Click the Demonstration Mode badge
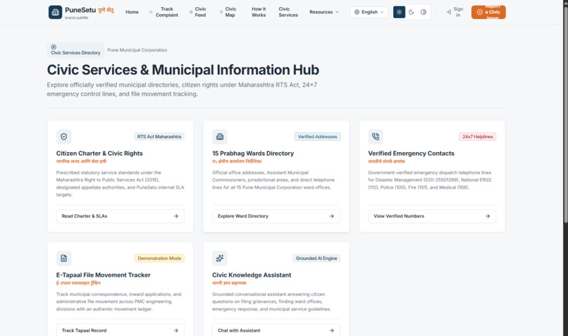 [x=159, y=258]
